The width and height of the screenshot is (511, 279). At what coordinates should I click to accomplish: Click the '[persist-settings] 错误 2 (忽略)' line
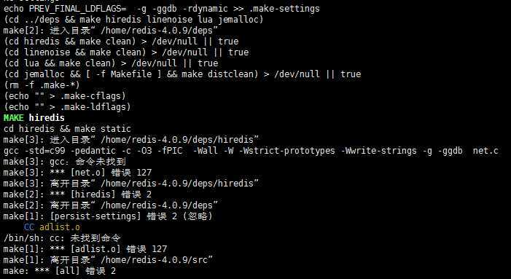pos(132,216)
